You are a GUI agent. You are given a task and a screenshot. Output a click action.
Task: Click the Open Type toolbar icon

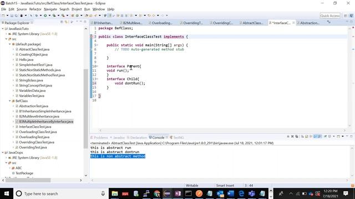pos(87,15)
